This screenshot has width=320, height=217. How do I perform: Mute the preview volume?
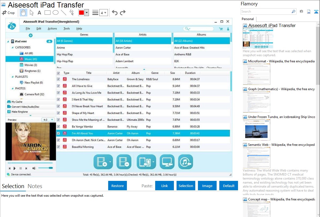[x=34, y=168]
